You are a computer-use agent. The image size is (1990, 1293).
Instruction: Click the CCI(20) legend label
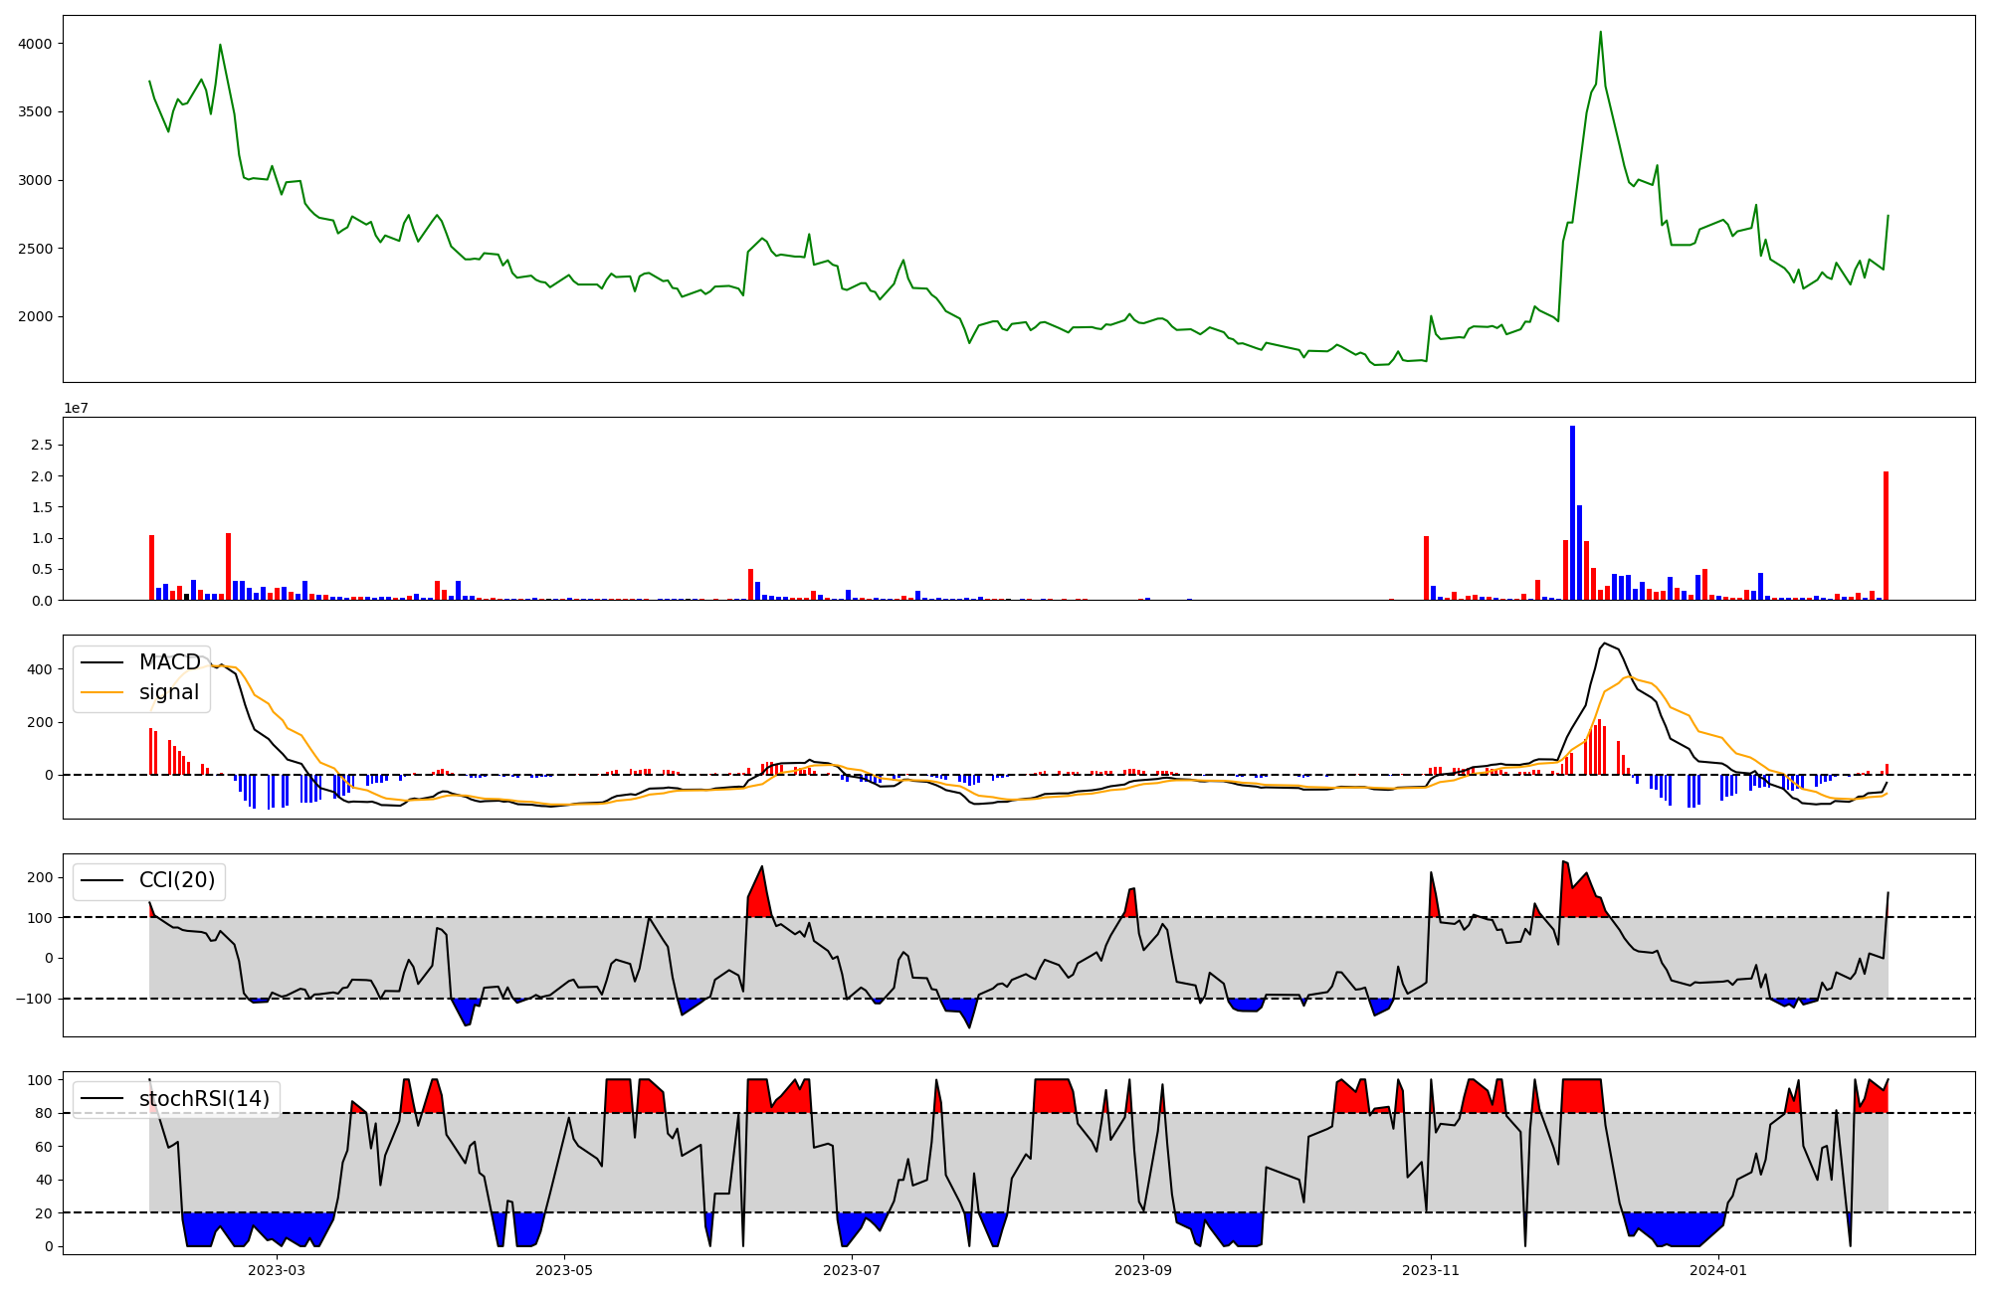pyautogui.click(x=177, y=880)
